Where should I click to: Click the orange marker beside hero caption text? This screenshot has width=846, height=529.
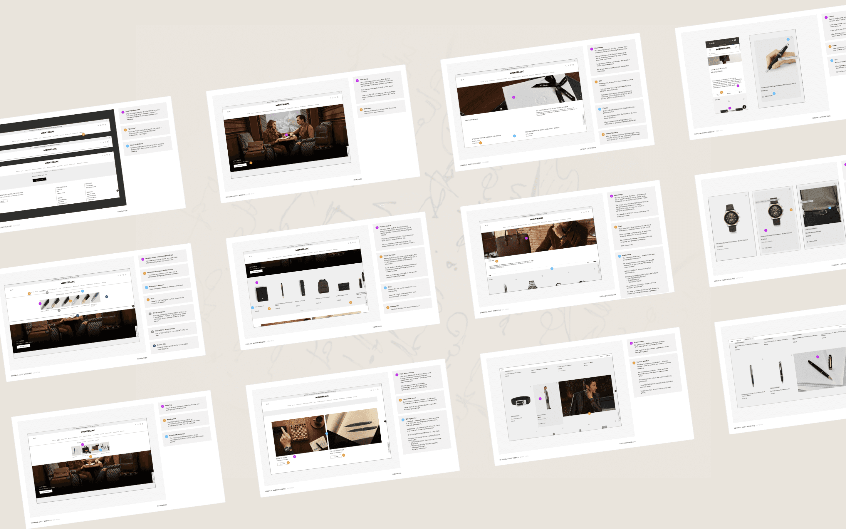pyautogui.click(x=251, y=163)
